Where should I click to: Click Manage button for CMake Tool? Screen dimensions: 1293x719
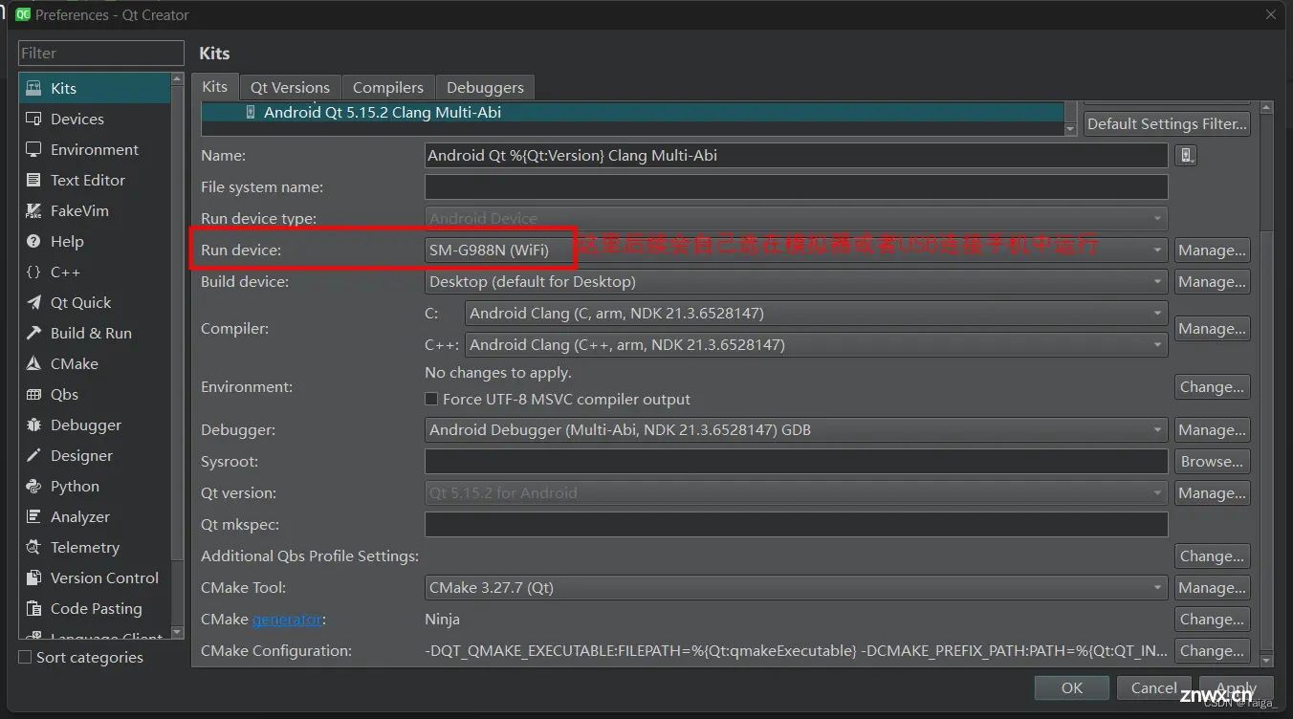(1212, 588)
